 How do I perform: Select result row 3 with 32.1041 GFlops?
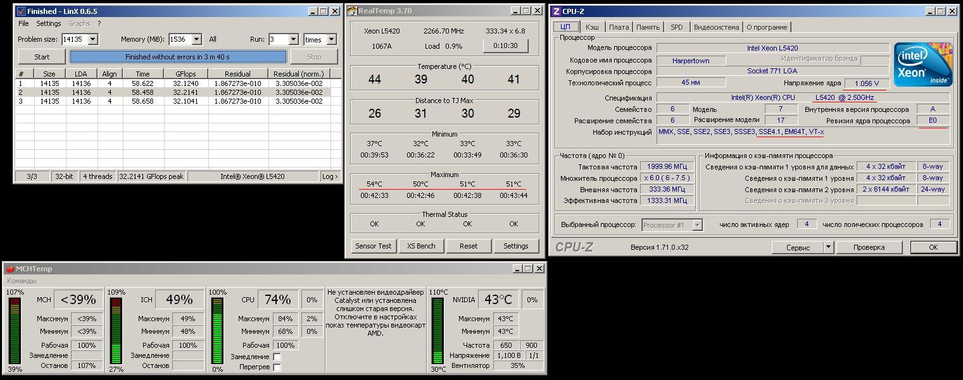(173, 101)
